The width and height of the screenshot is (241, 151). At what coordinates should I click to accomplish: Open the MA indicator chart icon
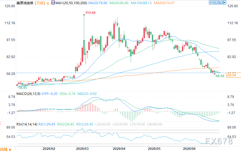click(53, 2)
